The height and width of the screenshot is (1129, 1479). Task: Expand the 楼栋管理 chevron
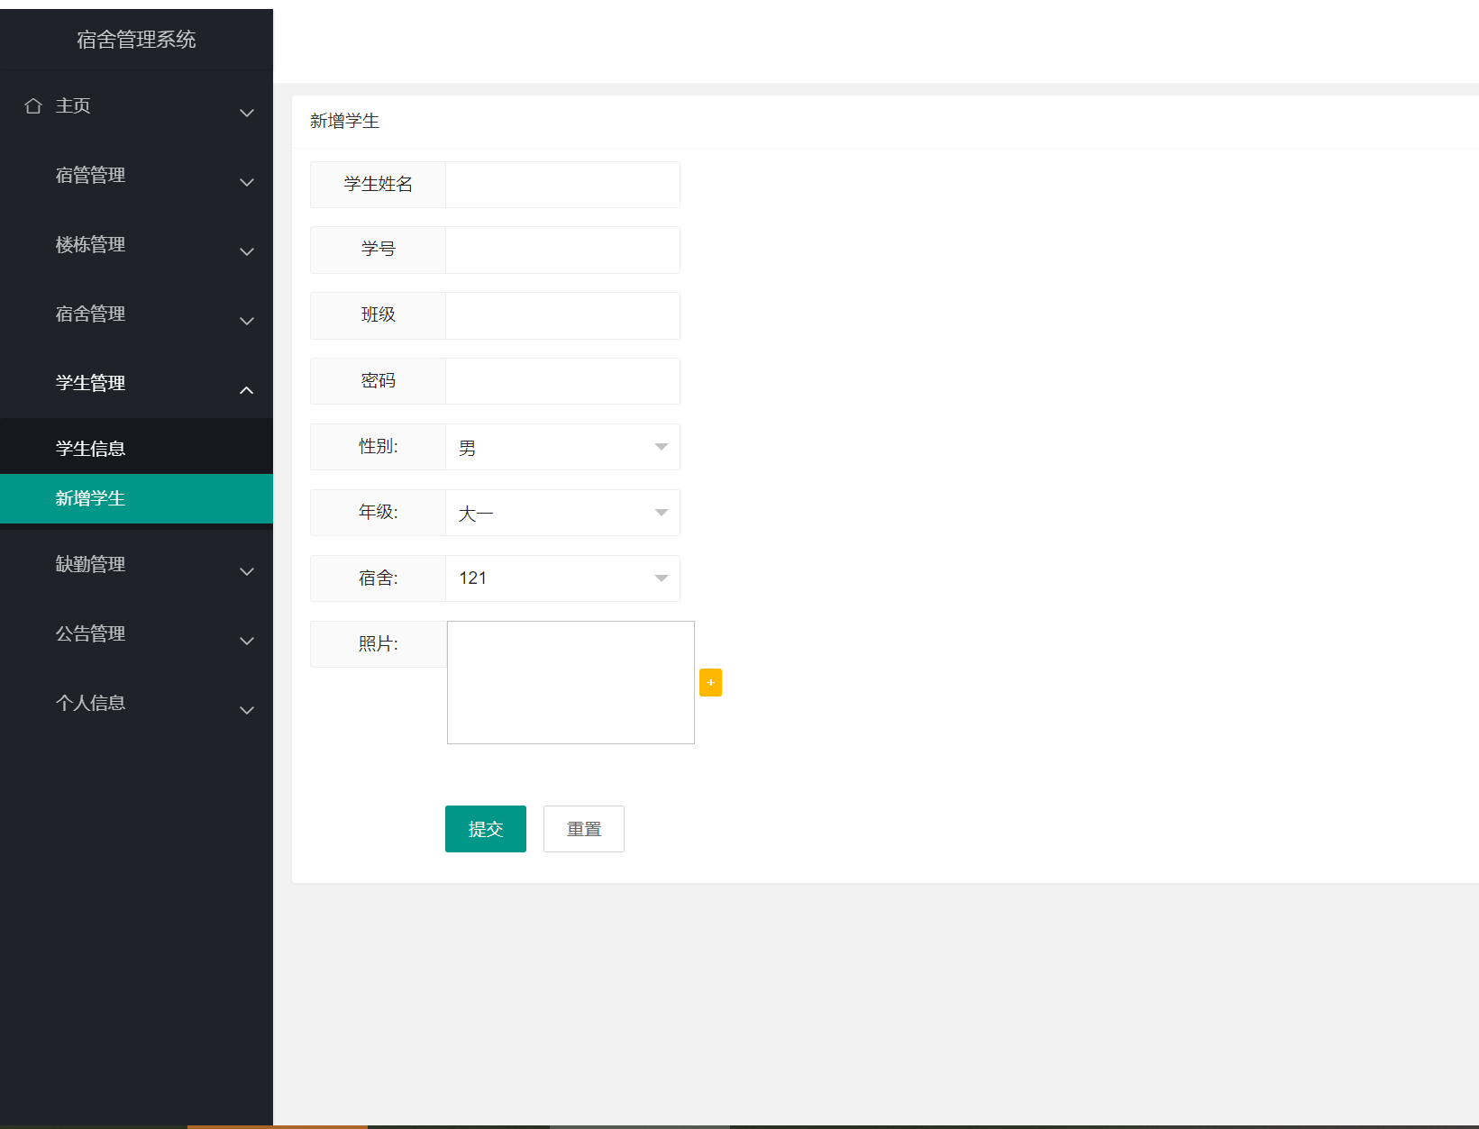[x=246, y=251]
